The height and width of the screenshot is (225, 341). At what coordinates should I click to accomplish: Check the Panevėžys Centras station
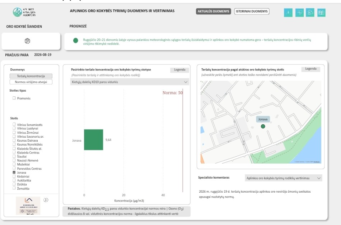14,168
